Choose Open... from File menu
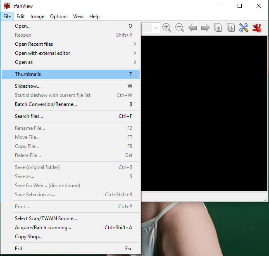The width and height of the screenshot is (269, 256). point(71,26)
